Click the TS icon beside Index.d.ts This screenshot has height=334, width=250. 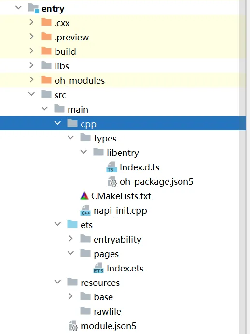[111, 167]
